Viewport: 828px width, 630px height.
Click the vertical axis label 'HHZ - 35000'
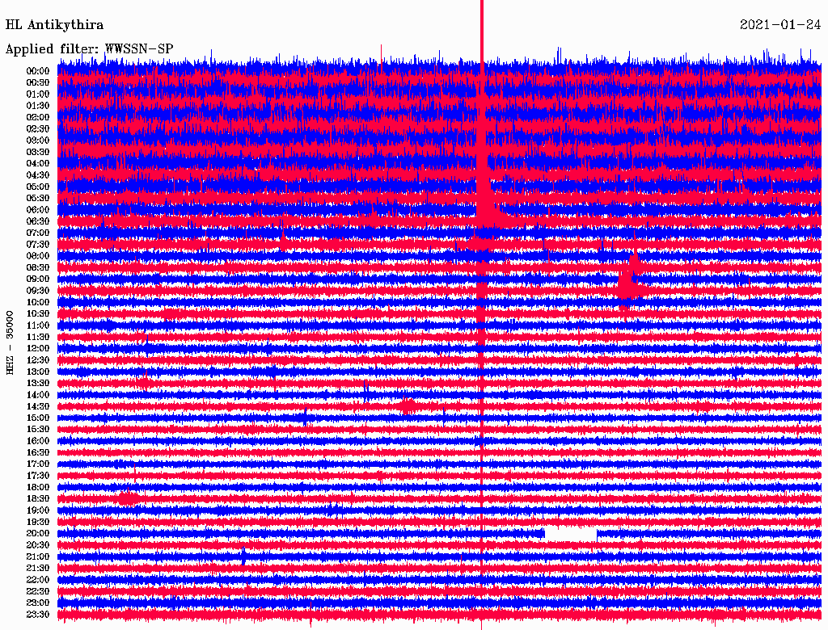click(10, 343)
